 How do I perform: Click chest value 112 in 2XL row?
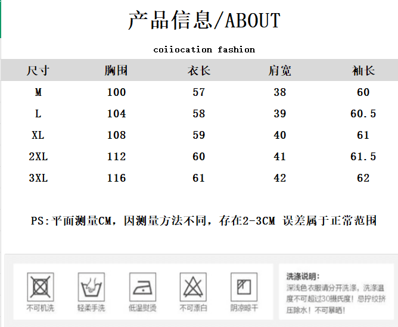coord(116,157)
